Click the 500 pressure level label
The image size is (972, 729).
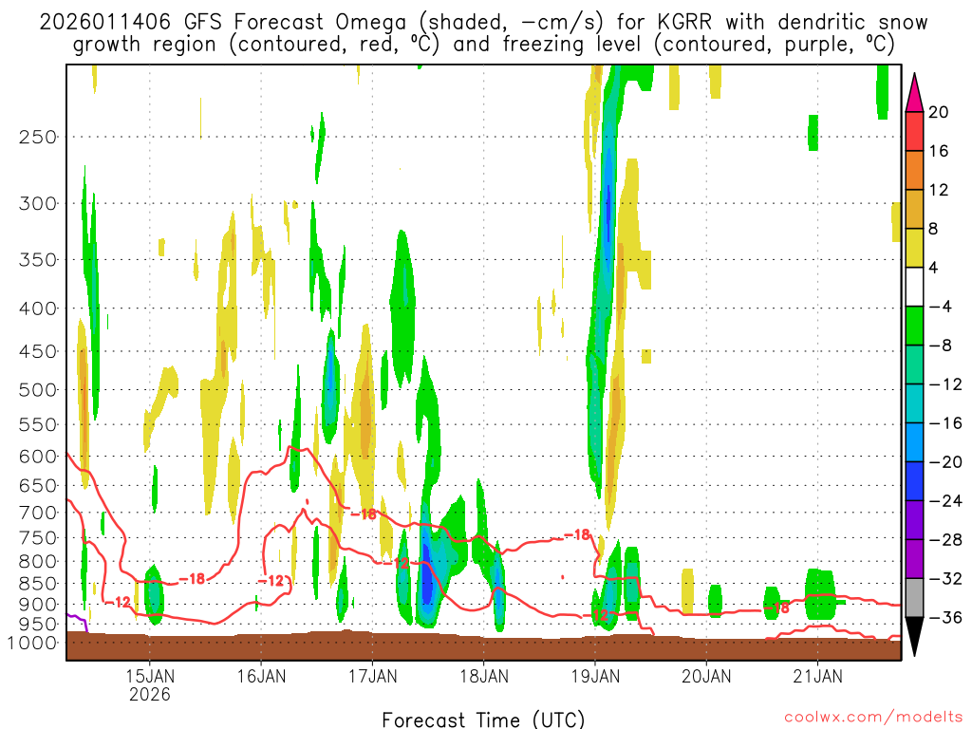38,390
